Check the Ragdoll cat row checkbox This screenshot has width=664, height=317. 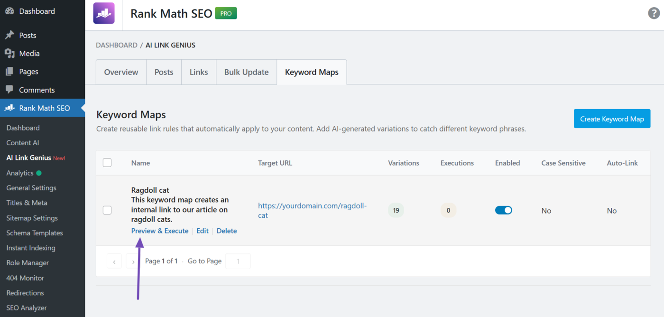tap(107, 210)
